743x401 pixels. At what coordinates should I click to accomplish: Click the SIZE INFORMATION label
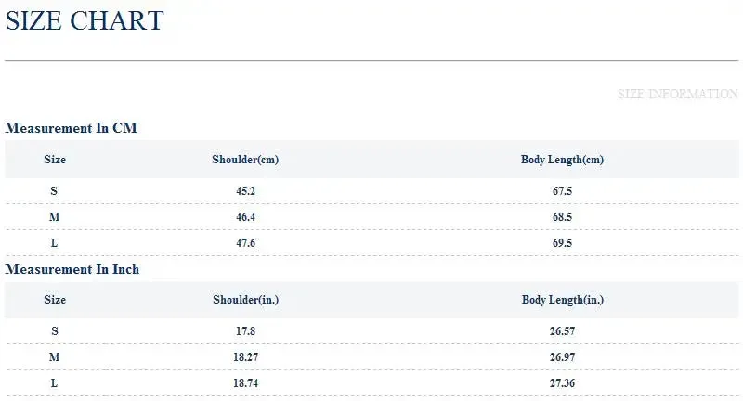click(x=677, y=95)
